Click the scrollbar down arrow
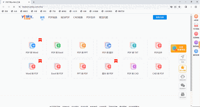This screenshot has height=107, width=200. tap(191, 106)
